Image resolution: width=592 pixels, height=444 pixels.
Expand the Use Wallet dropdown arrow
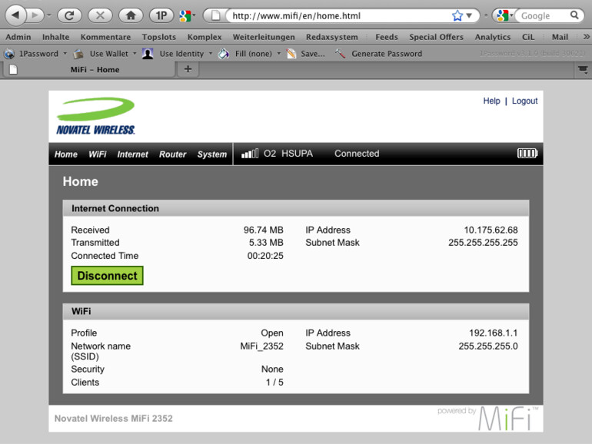pos(135,54)
